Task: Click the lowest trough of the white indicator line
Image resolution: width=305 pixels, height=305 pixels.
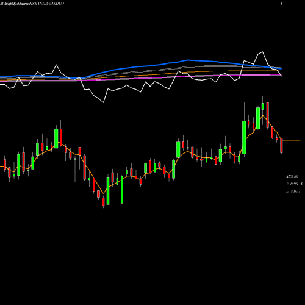Action: pyautogui.click(x=103, y=102)
